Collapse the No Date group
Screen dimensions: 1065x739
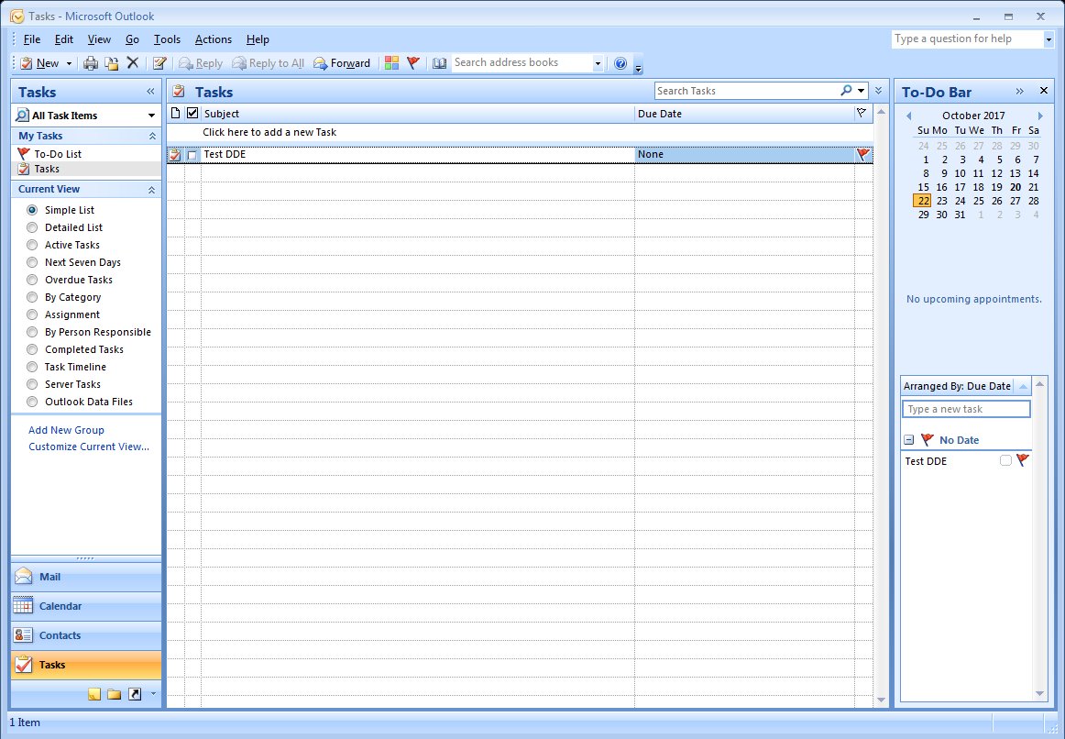pyautogui.click(x=909, y=440)
